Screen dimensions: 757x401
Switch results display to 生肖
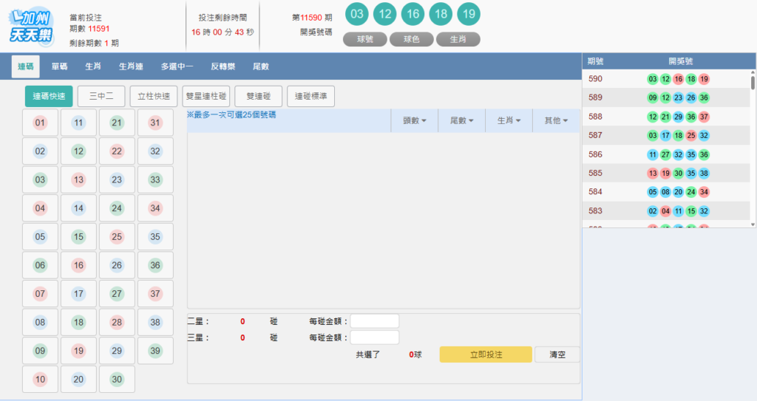(458, 40)
